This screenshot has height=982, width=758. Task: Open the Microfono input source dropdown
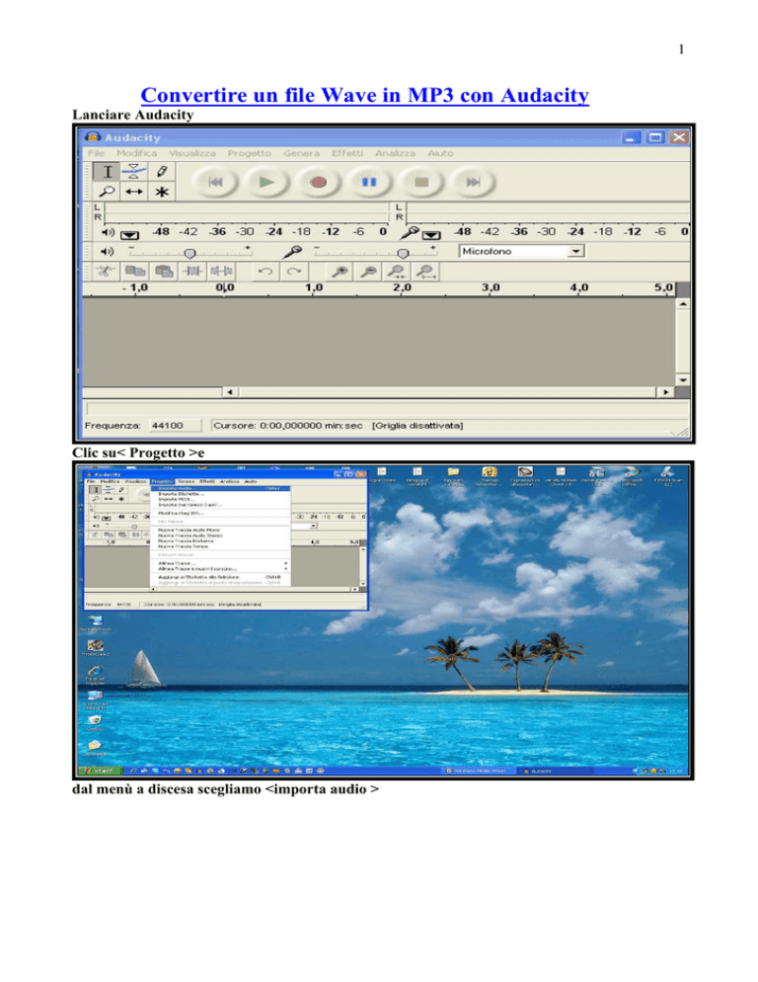tap(575, 251)
